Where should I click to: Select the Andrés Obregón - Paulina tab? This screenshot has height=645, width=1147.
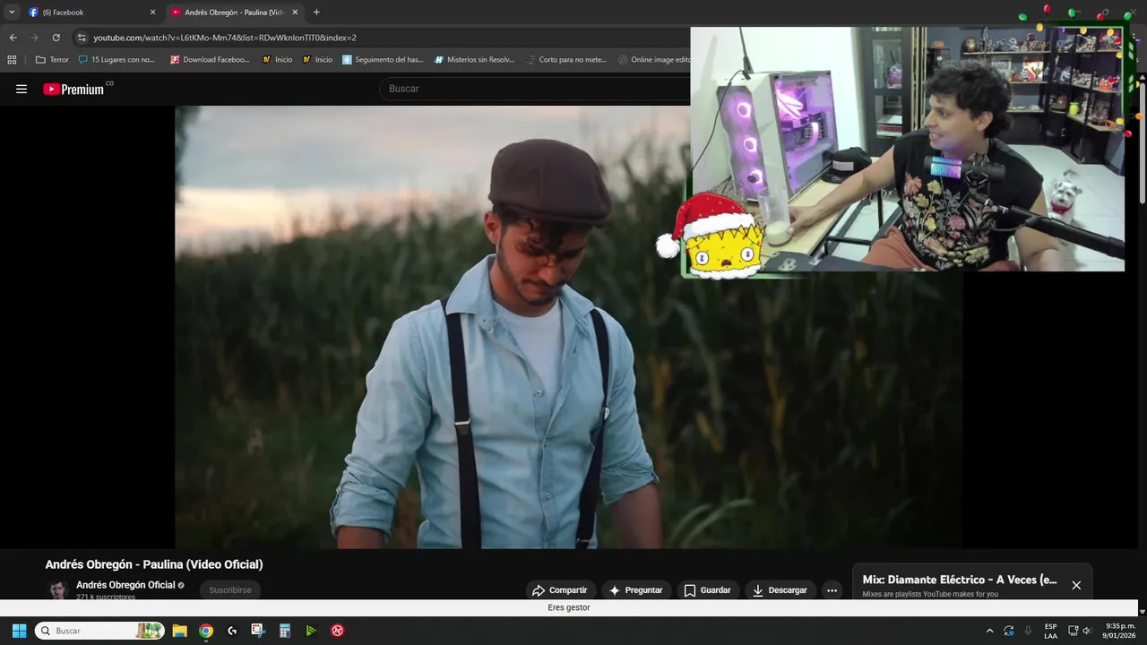[233, 13]
